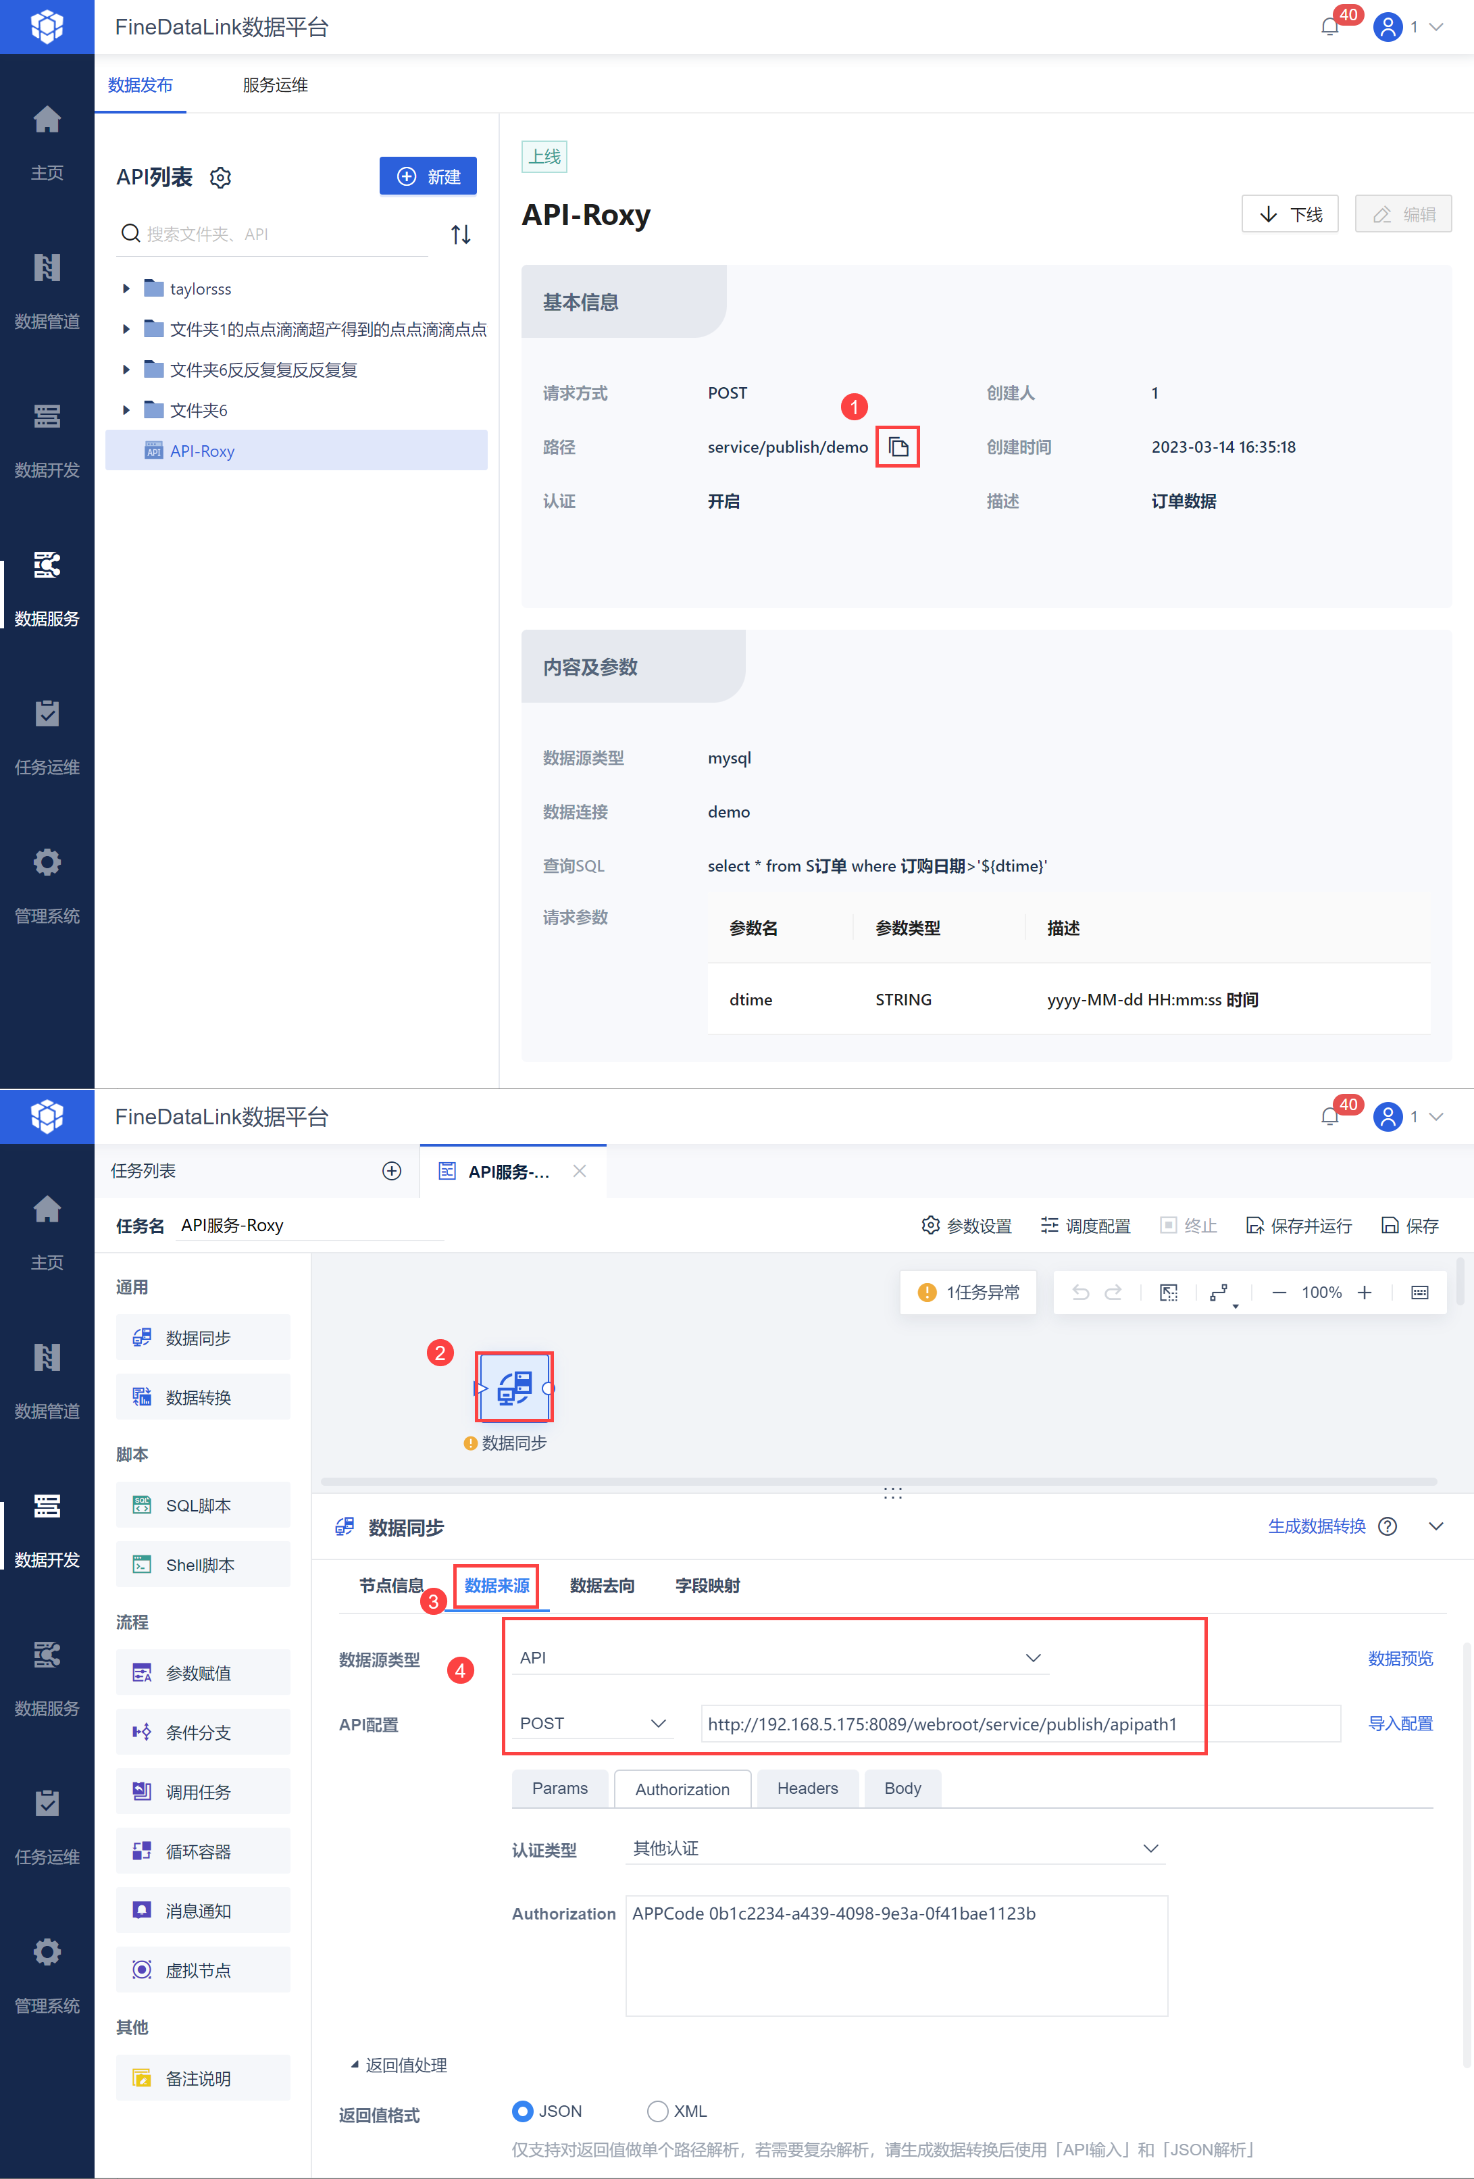Click the sort order icon
1474x2179 pixels.
(461, 234)
